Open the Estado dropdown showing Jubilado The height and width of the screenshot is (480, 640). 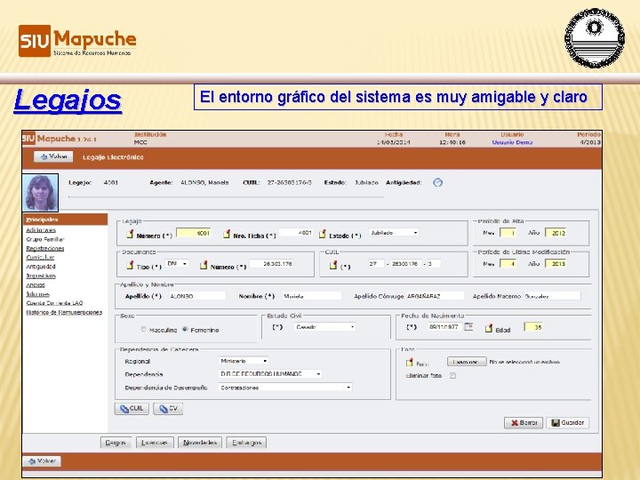[x=394, y=233]
